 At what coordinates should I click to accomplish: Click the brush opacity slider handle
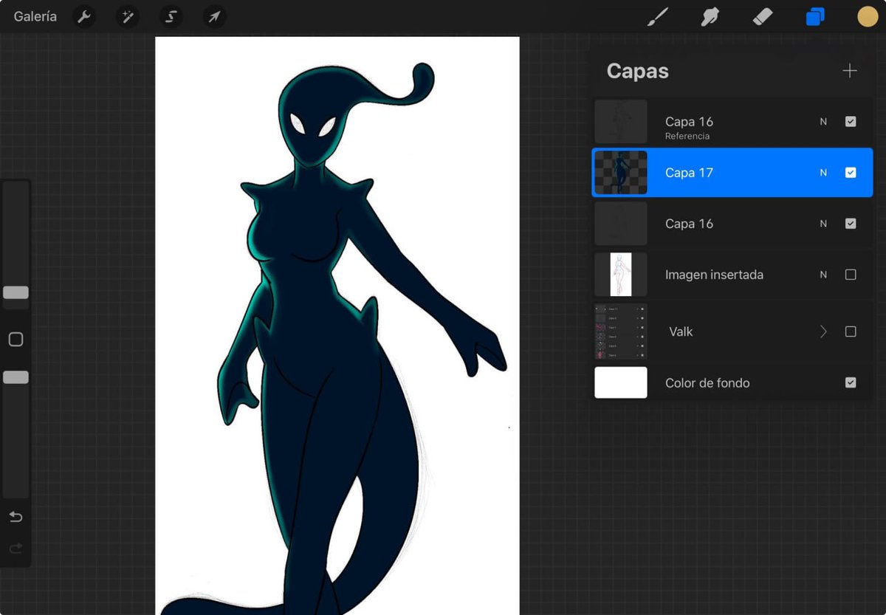[x=16, y=377]
